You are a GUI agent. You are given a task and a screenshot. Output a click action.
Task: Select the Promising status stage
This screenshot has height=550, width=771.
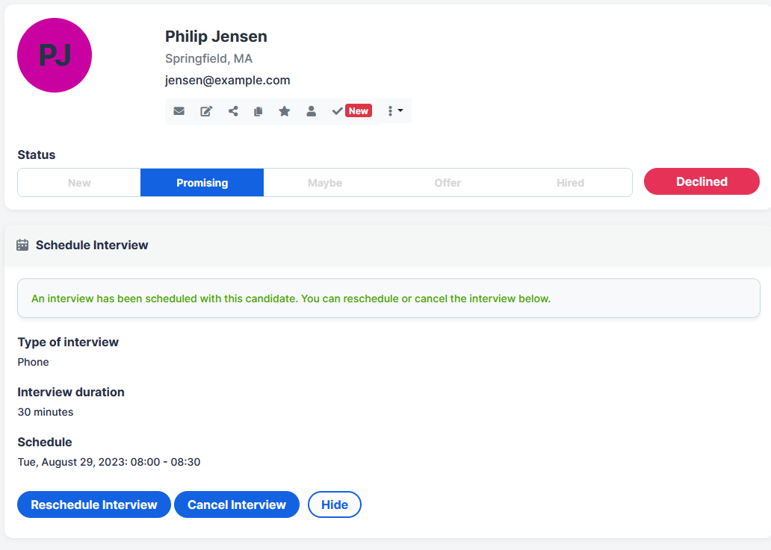[x=202, y=183]
